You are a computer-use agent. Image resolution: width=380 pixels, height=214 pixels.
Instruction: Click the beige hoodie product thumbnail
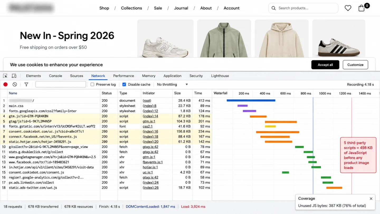point(281,39)
